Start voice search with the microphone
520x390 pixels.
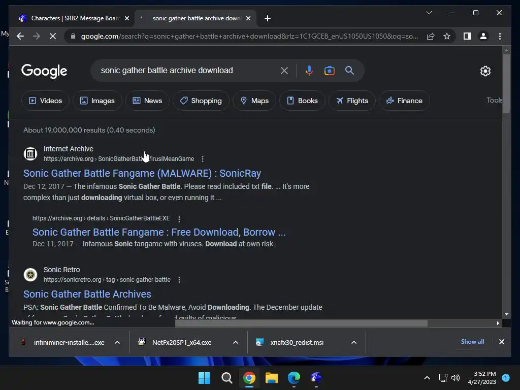(x=309, y=70)
